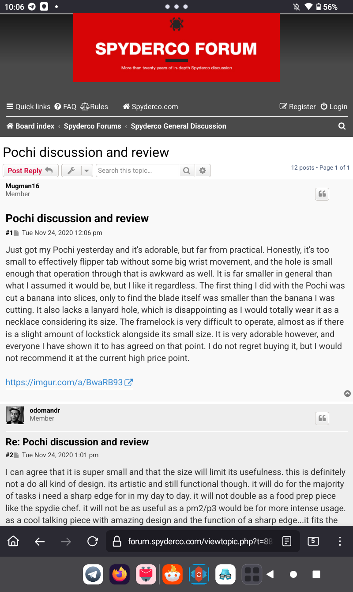Go to browser home page
The image size is (353, 592).
click(x=14, y=541)
